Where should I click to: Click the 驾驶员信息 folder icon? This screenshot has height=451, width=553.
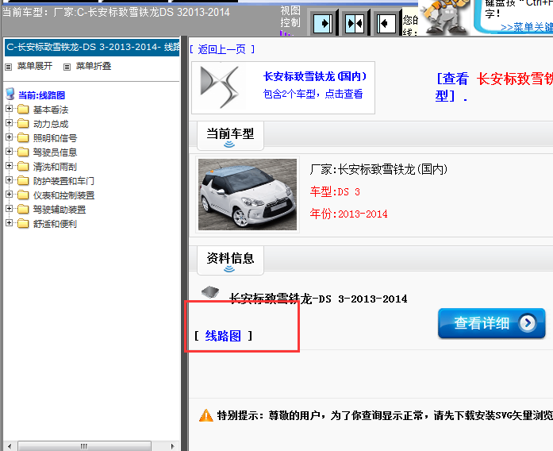point(23,152)
